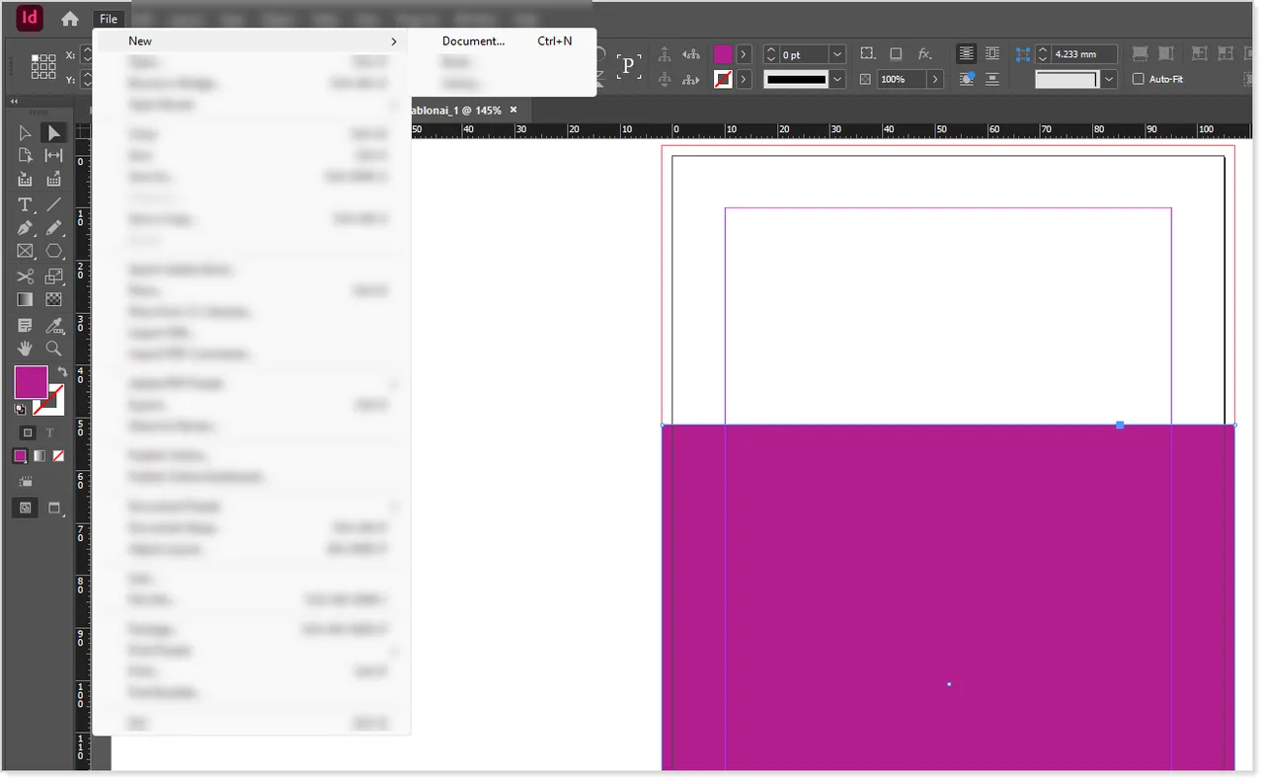The height and width of the screenshot is (782, 1264).
Task: Select the Type tool
Action: click(x=25, y=204)
